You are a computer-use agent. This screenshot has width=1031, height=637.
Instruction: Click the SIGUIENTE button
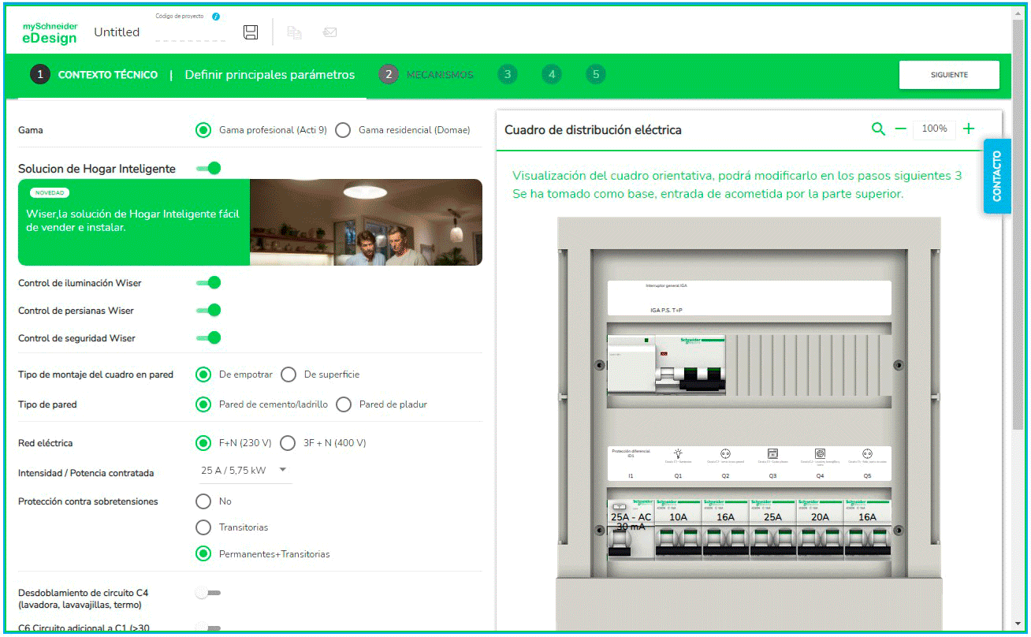[949, 75]
